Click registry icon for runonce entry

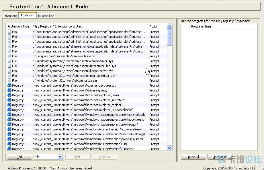click(x=9, y=148)
